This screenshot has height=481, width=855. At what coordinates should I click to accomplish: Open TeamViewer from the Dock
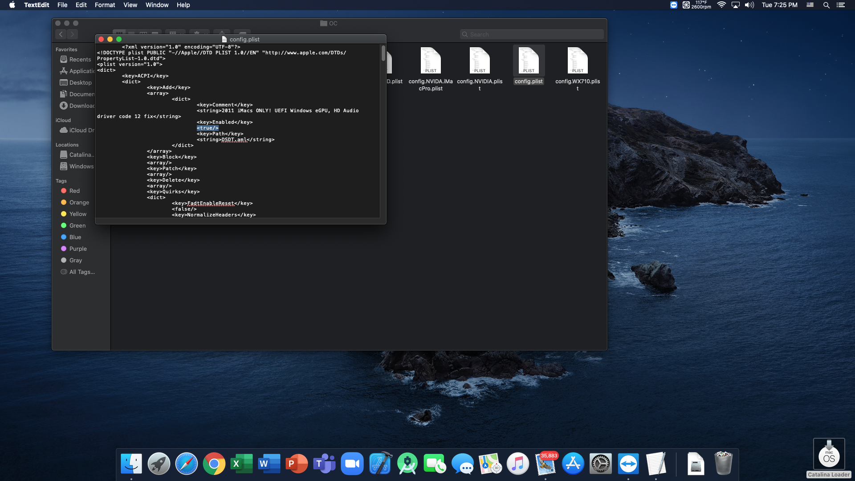click(628, 464)
